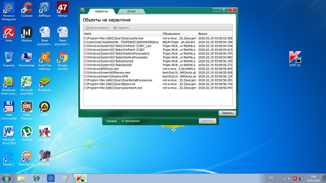This screenshot has height=183, width=326.
Task: Sort by the Обнаружено column header
Action: point(179,34)
